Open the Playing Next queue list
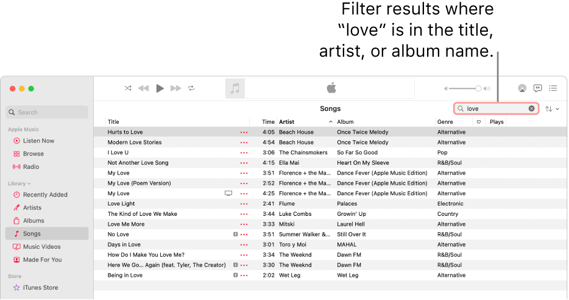This screenshot has height=300, width=569. coord(553,88)
